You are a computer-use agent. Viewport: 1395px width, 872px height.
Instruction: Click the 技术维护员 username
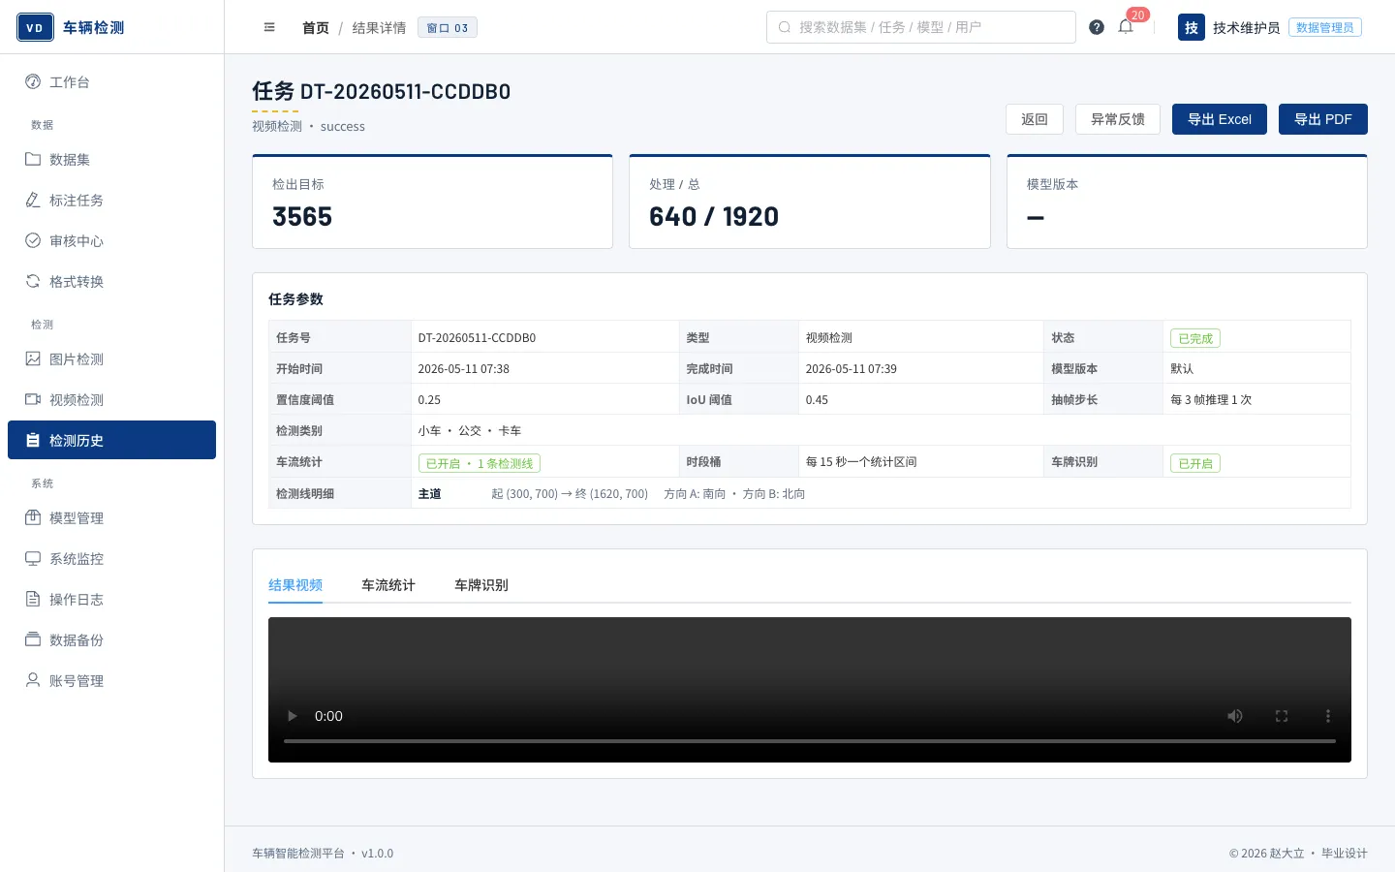(1247, 28)
